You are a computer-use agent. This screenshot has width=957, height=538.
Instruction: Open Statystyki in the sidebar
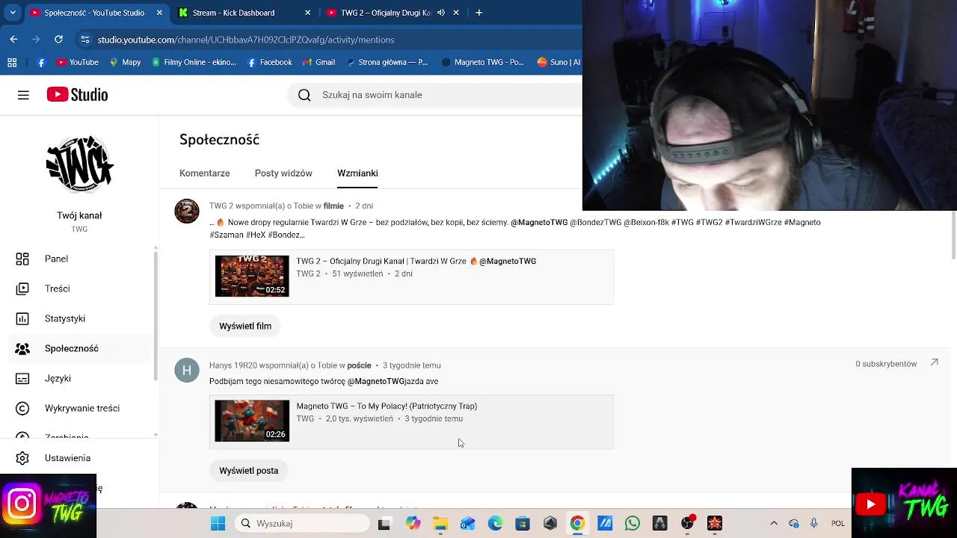click(79, 318)
